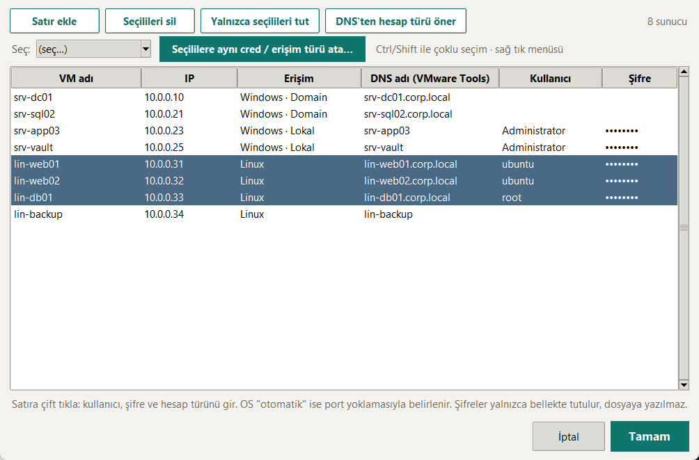Select the lin-db01 row
The width and height of the screenshot is (699, 460).
(x=344, y=198)
